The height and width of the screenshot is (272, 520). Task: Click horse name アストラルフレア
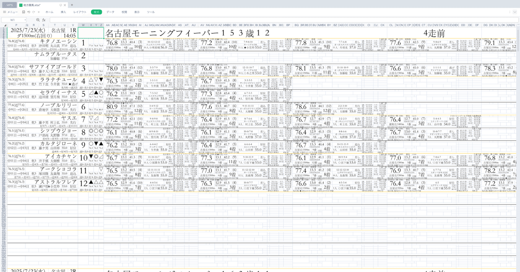[x=55, y=182]
